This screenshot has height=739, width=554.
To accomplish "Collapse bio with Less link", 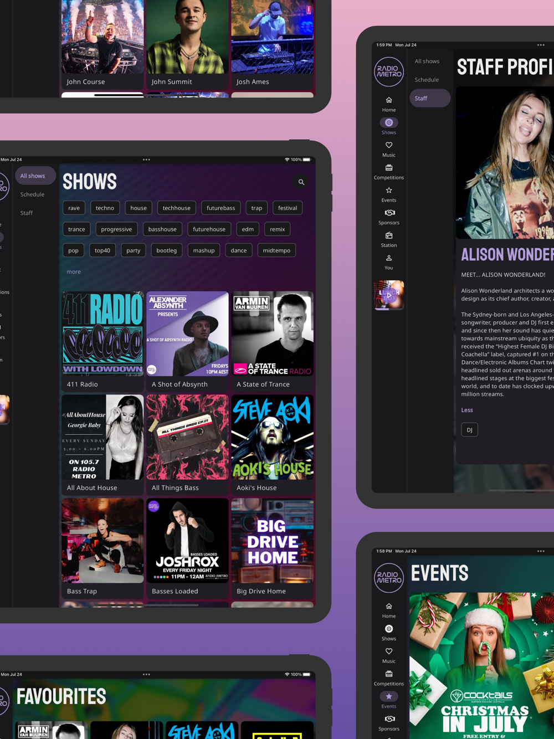I will click(467, 410).
